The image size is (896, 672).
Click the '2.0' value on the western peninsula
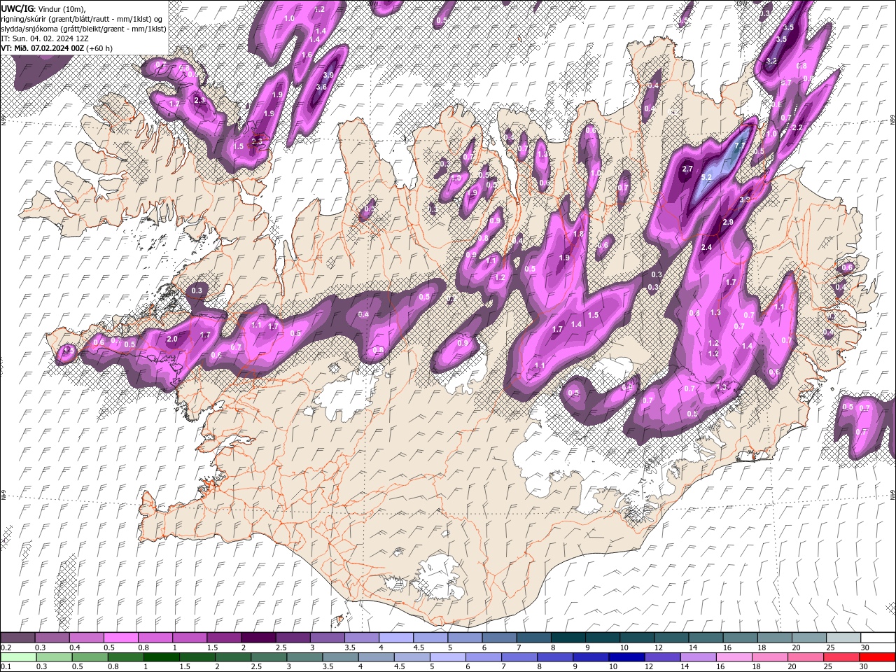click(173, 339)
